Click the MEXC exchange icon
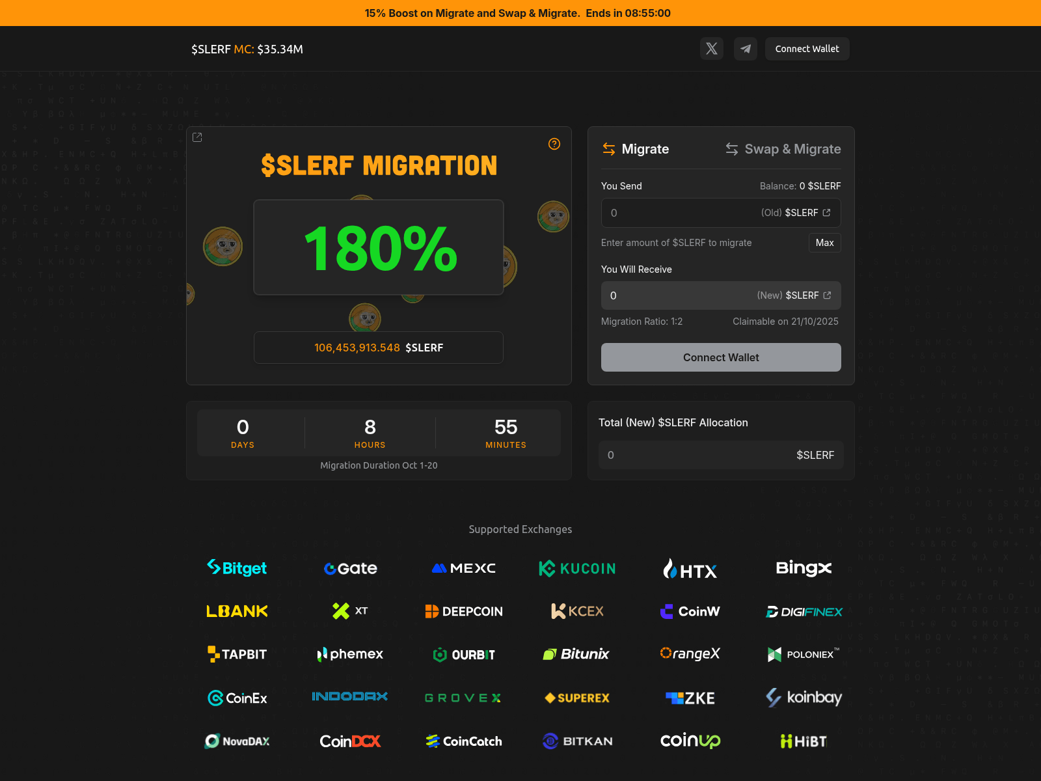This screenshot has height=781, width=1041. click(463, 568)
